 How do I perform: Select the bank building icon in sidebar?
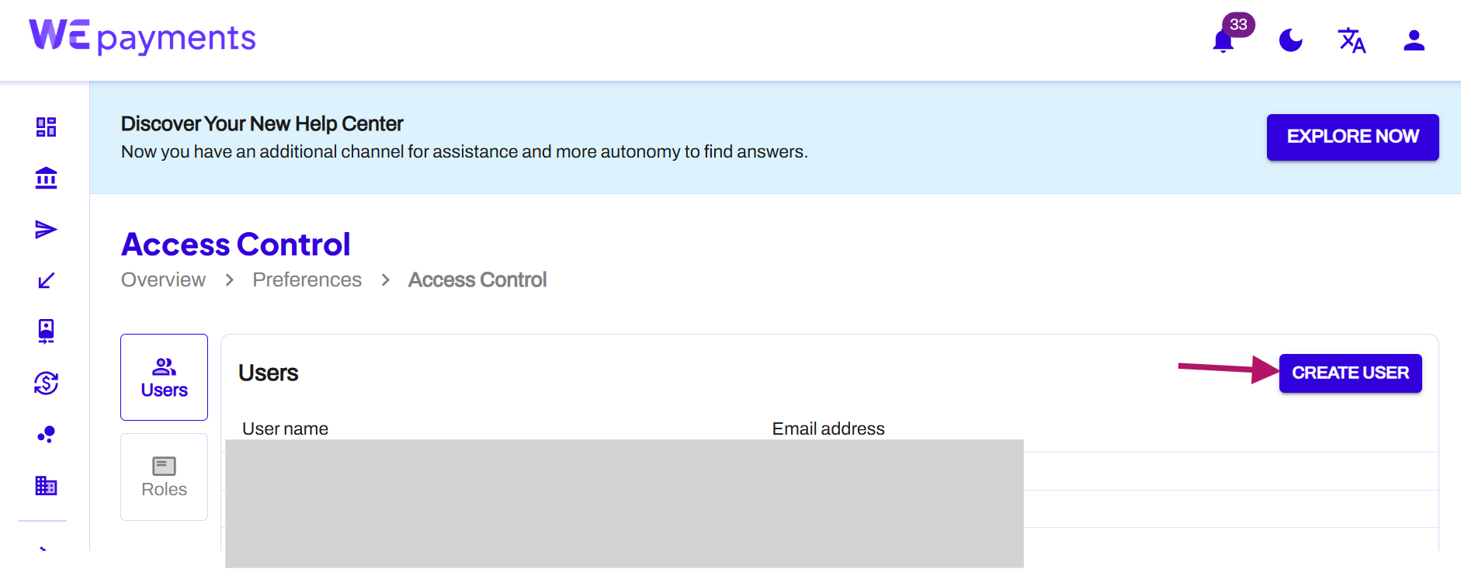click(46, 178)
